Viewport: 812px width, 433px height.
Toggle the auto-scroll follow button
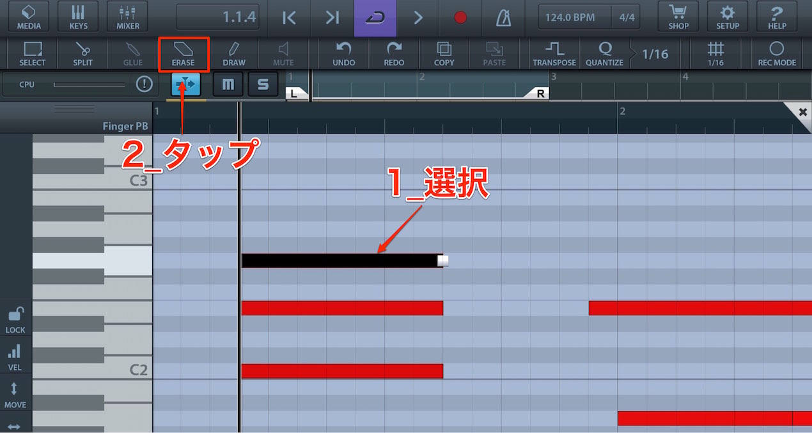[186, 84]
